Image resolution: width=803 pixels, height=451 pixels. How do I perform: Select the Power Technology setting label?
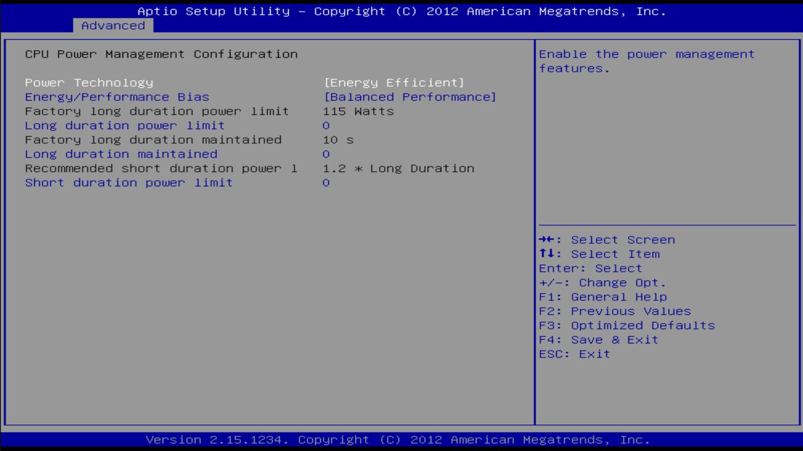pyautogui.click(x=89, y=83)
